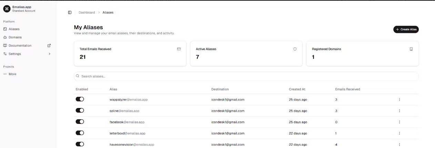Open the Domains page in sidebar

pos(27,37)
